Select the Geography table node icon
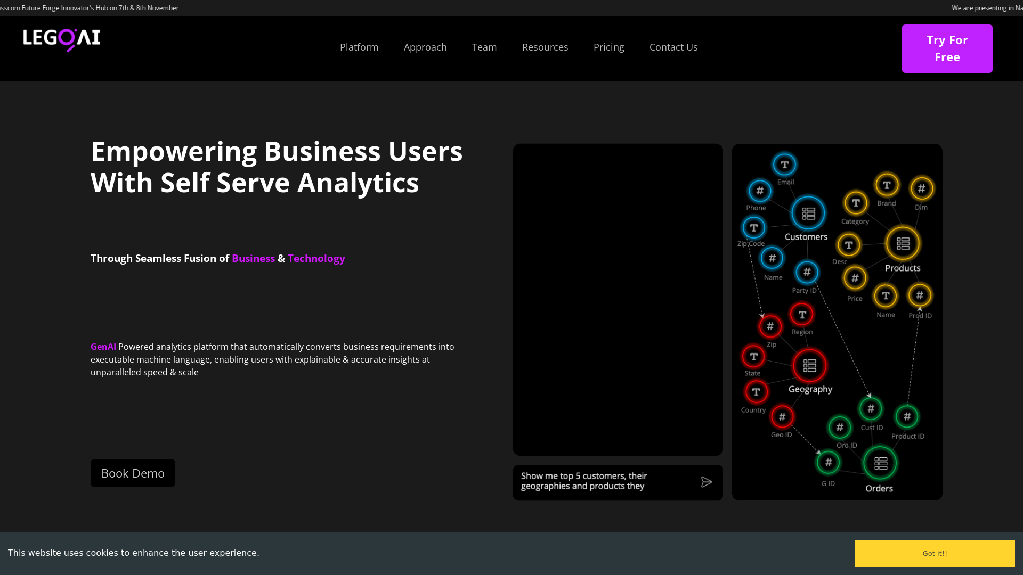Viewport: 1023px width, 575px height. (x=809, y=366)
